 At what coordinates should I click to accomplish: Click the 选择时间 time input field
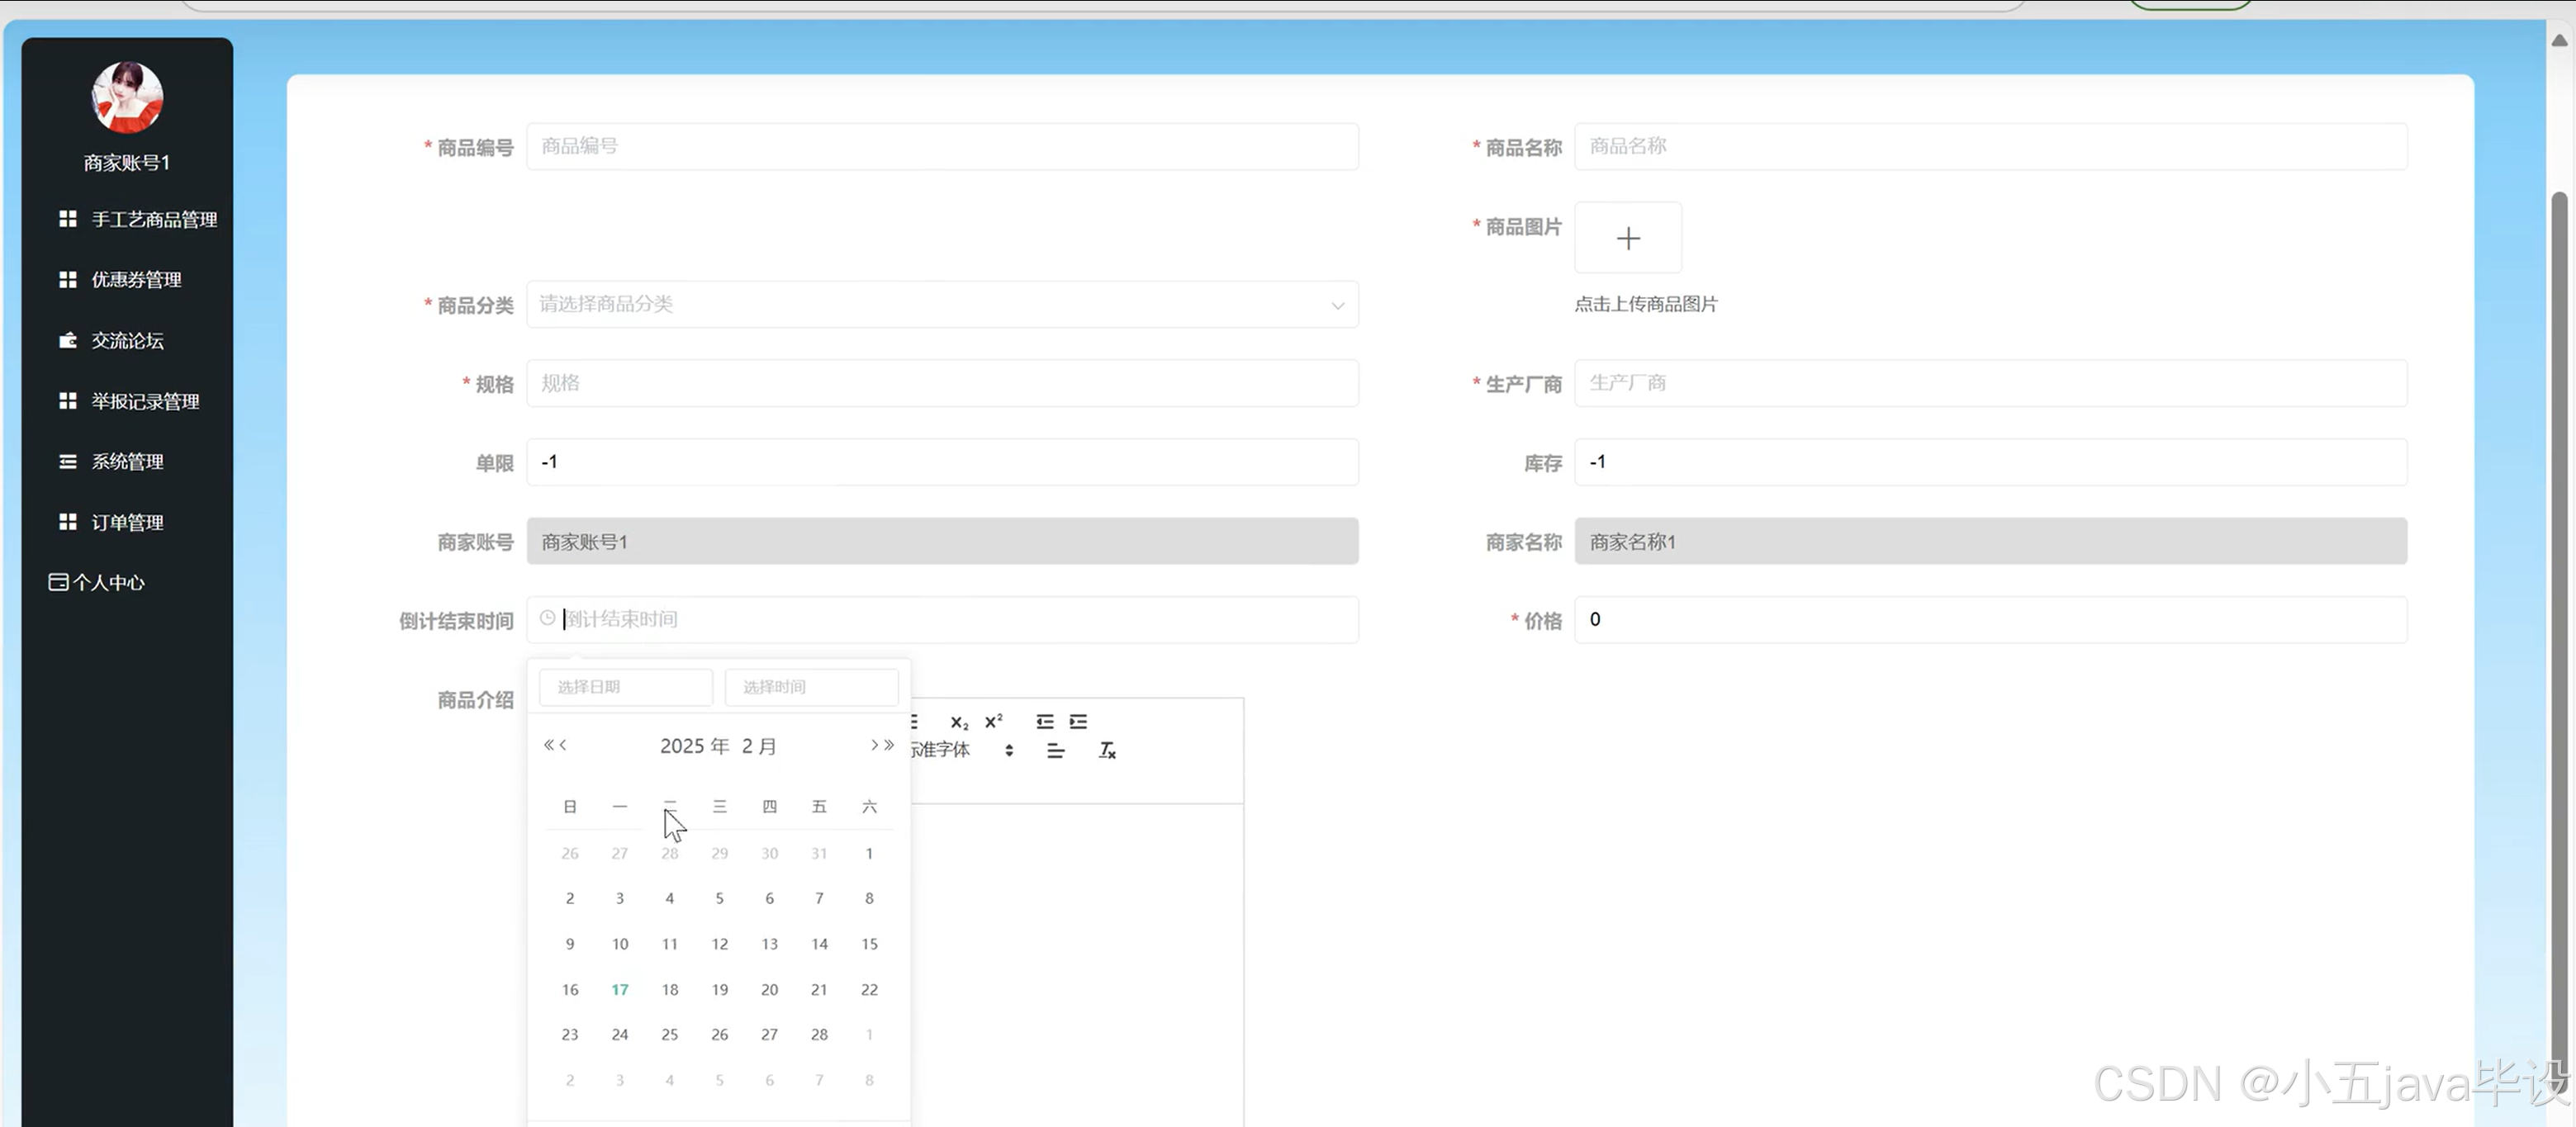tap(811, 687)
